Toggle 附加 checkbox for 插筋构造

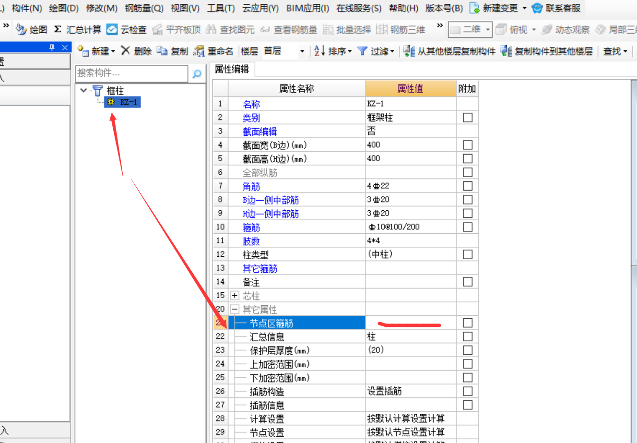(x=468, y=391)
